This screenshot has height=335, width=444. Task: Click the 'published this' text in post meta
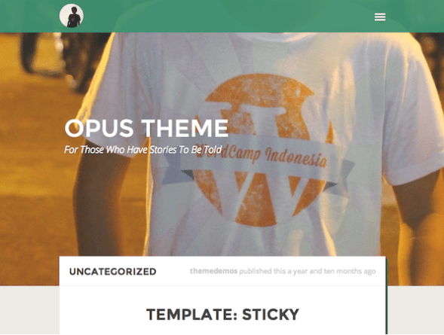[x=262, y=271]
